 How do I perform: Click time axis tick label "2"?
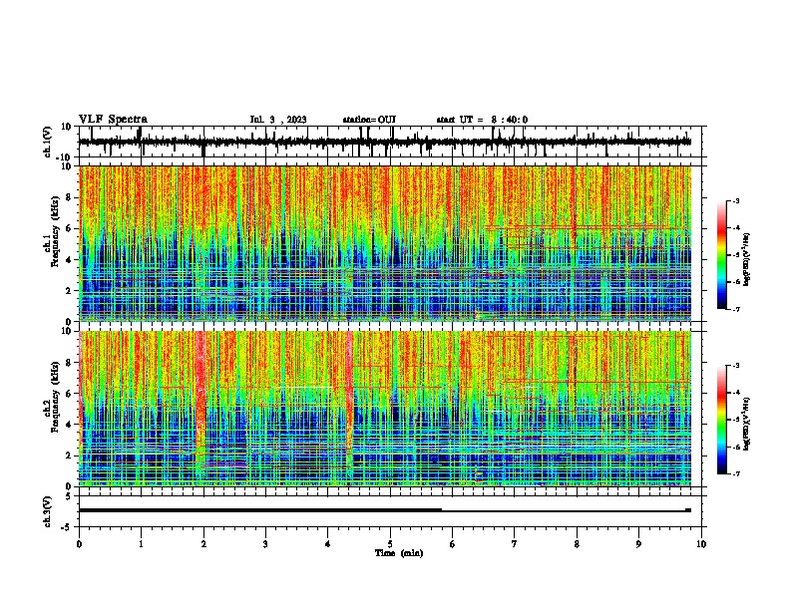click(203, 544)
